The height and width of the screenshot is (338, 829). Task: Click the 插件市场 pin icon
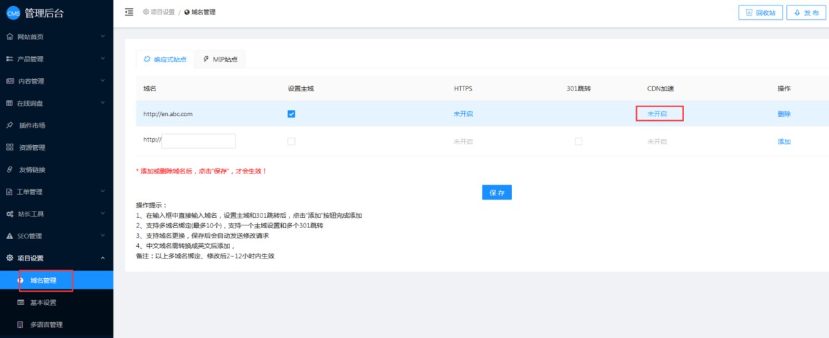coord(10,125)
